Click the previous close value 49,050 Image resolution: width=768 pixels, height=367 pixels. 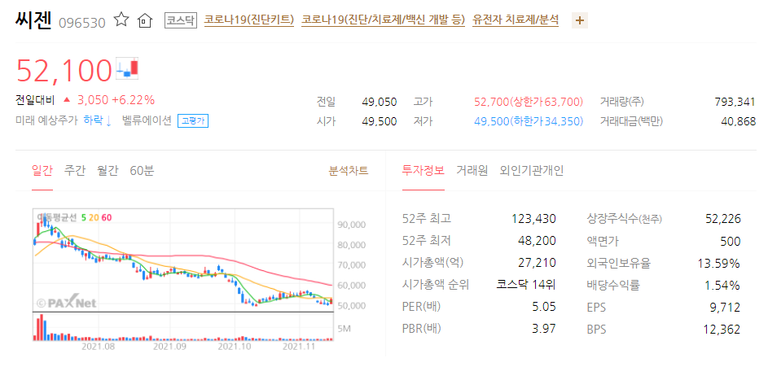pyautogui.click(x=380, y=103)
